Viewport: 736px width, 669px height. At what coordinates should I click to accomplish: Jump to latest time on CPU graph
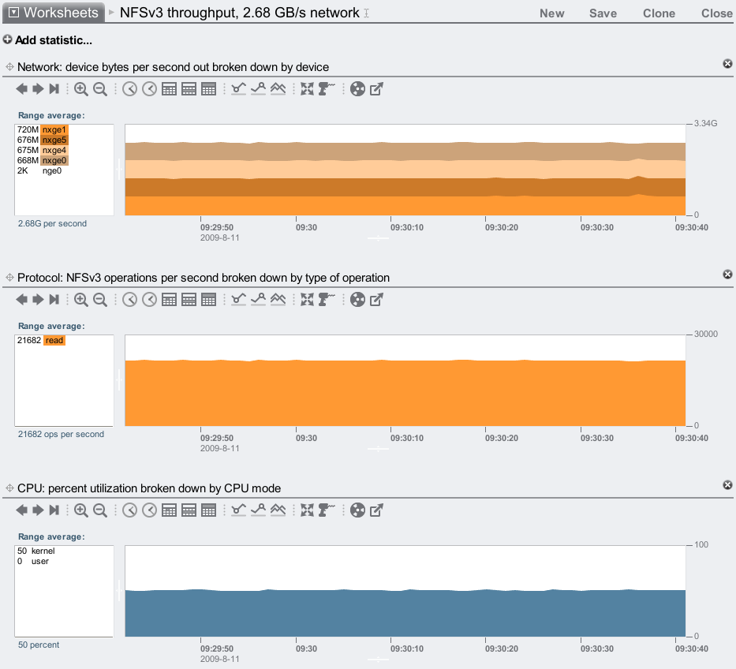tap(54, 510)
